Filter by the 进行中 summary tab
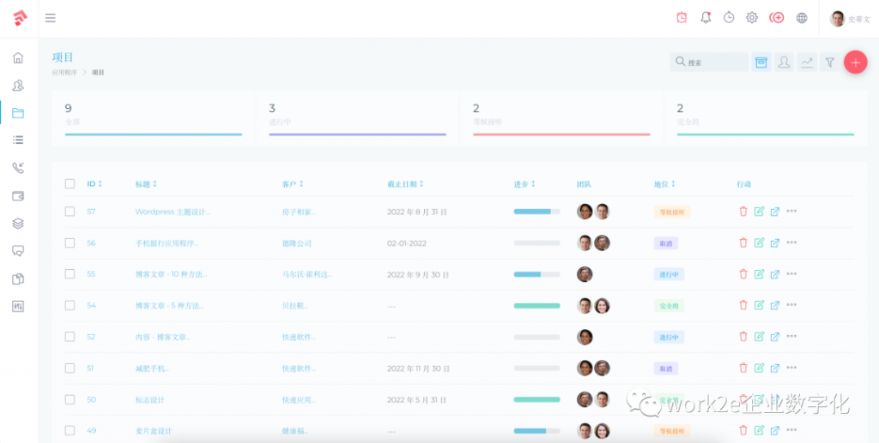 (x=357, y=117)
